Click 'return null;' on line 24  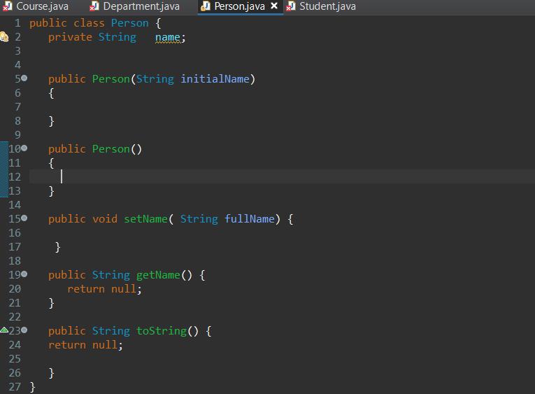[x=85, y=345]
